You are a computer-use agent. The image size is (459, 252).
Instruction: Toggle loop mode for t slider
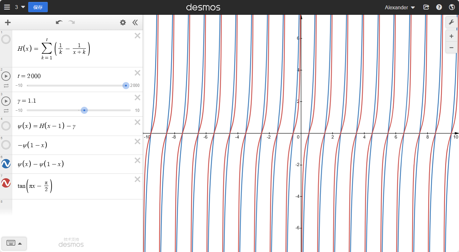[6, 86]
